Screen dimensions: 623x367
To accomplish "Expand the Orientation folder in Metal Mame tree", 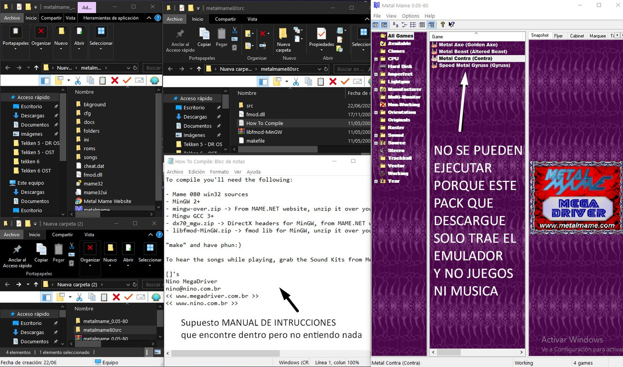I will pos(376,112).
